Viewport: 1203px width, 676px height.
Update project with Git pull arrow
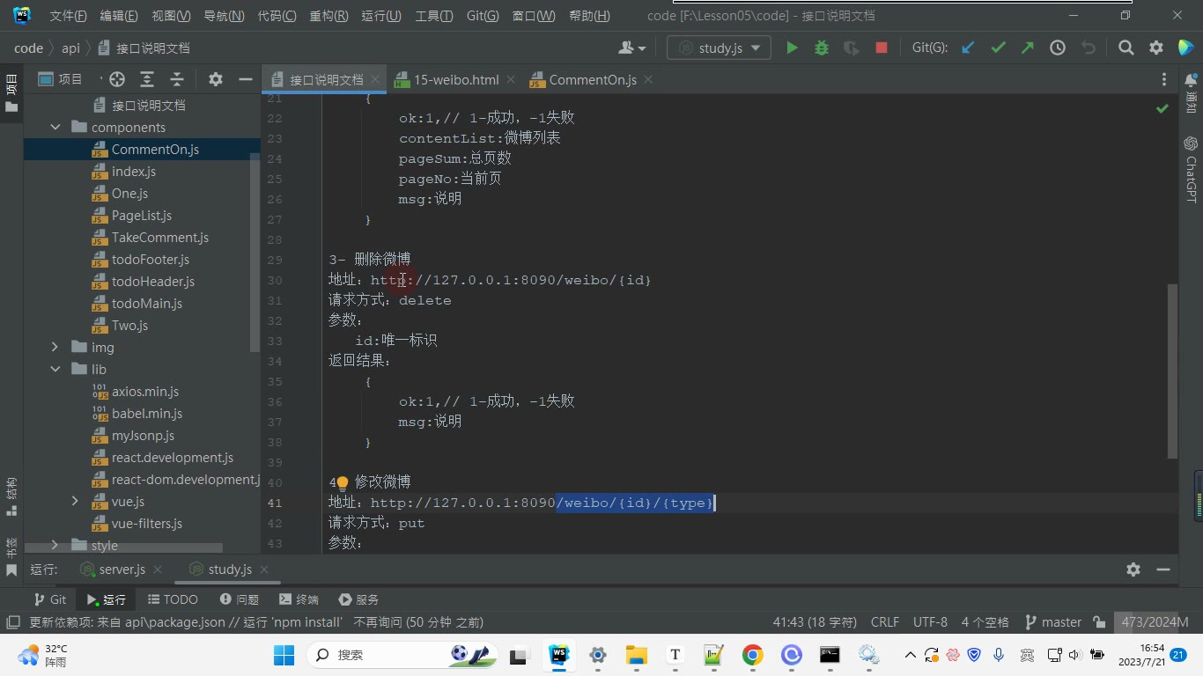[968, 48]
